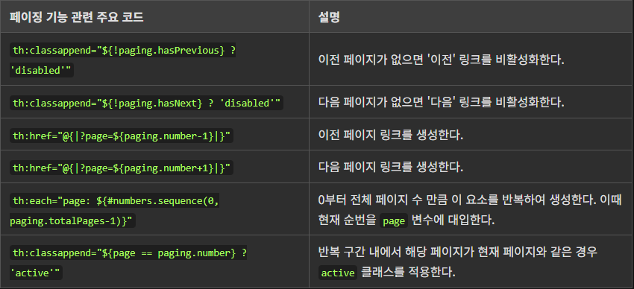Screen dimensions: 634x289
Task: Click description '다음 페이지가 없으면 '다음' 링크를 비활성화한다'
Action: coord(441,102)
